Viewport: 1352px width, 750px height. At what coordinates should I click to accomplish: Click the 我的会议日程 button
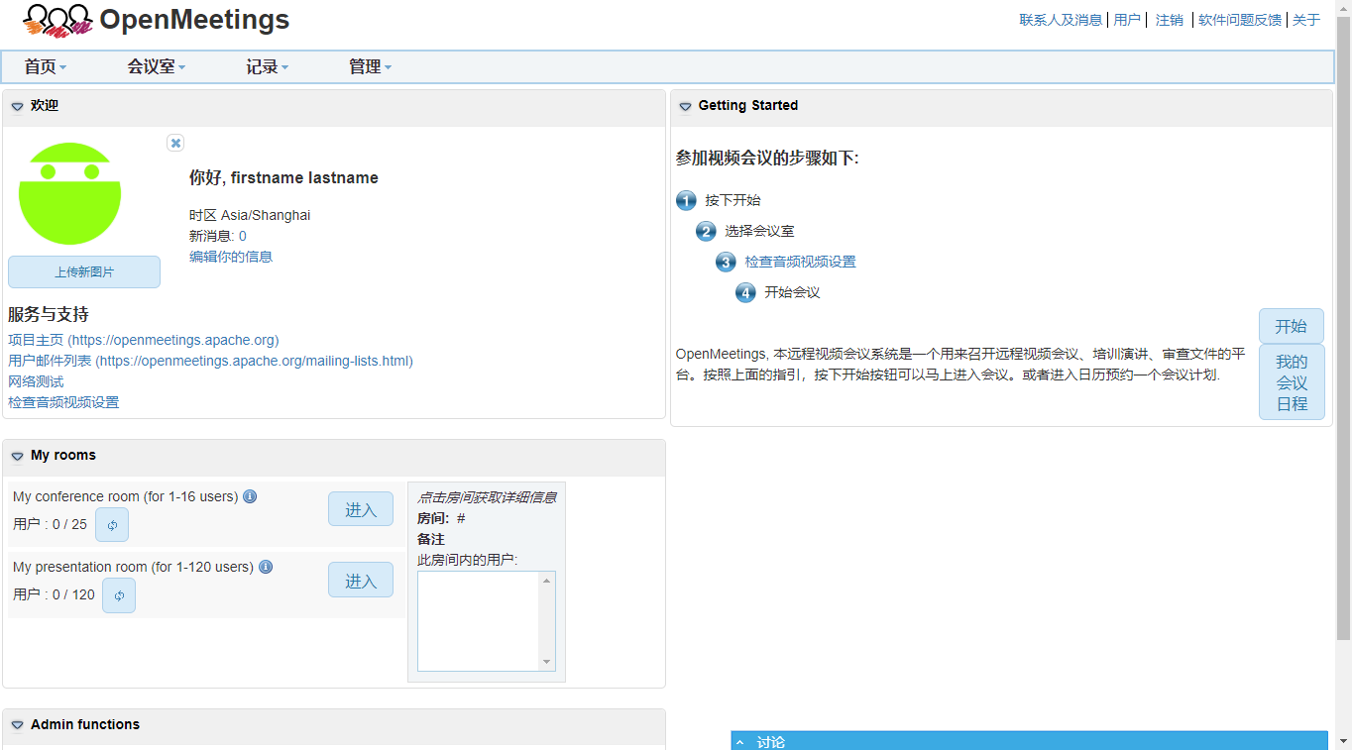click(x=1292, y=382)
